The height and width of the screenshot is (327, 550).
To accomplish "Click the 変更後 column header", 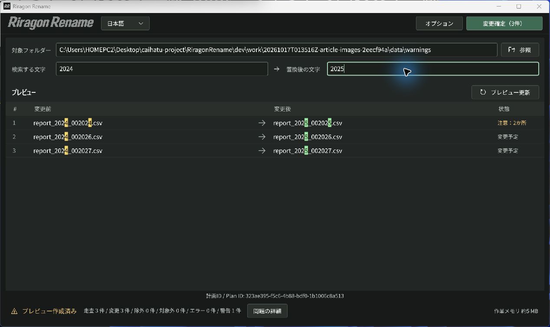I will click(x=282, y=109).
